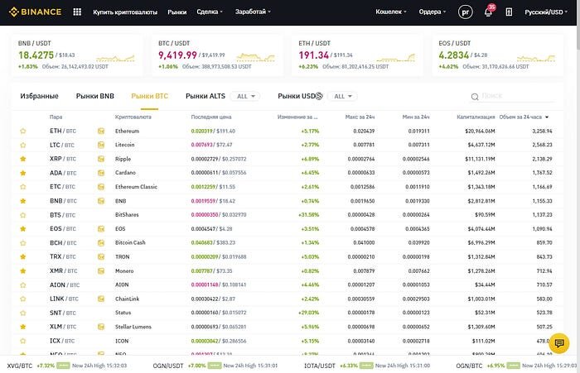Click margin icon beside EOS/BTC pair
Image resolution: width=580 pixels, height=373 pixels.
pos(101,229)
